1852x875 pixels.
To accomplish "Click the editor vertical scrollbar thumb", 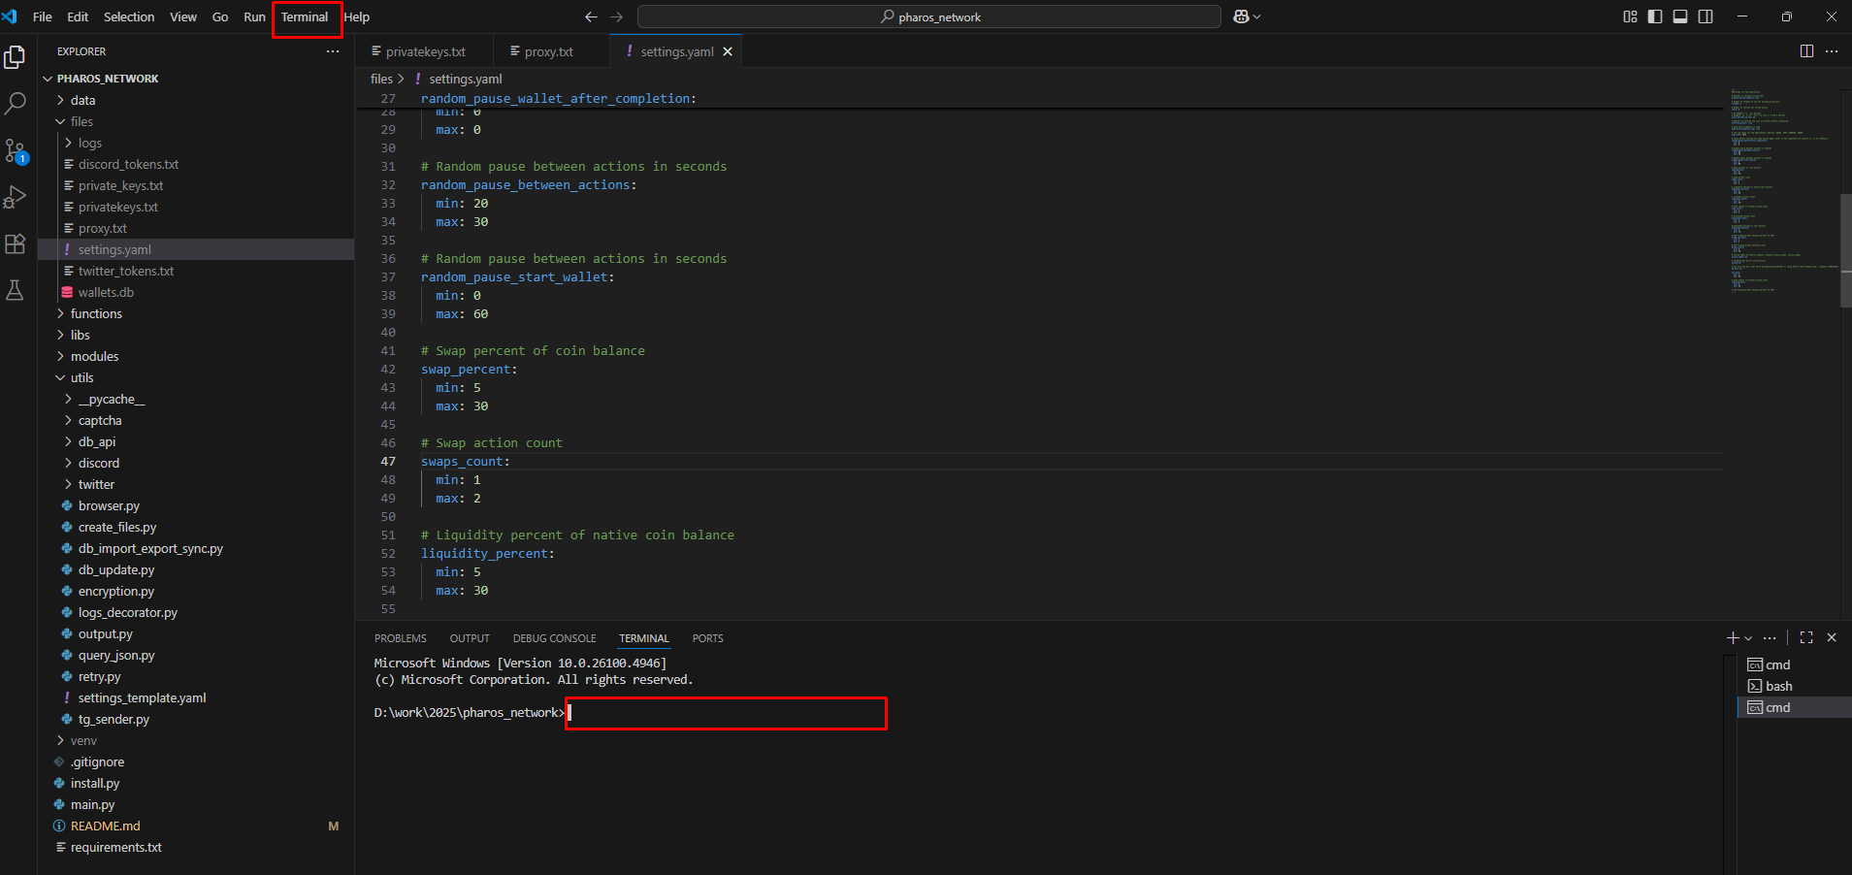I will pos(1845,250).
